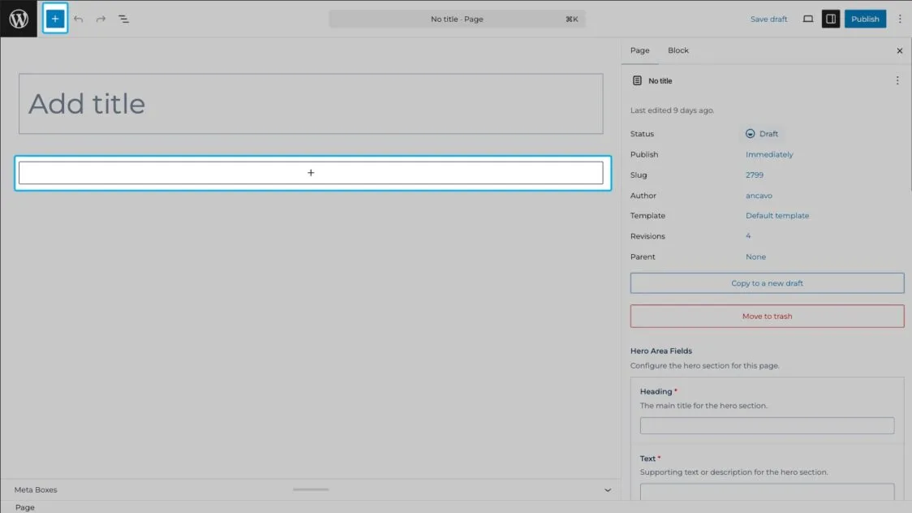Click the Page breadcrumb in footer
Image resolution: width=912 pixels, height=513 pixels.
click(x=25, y=507)
